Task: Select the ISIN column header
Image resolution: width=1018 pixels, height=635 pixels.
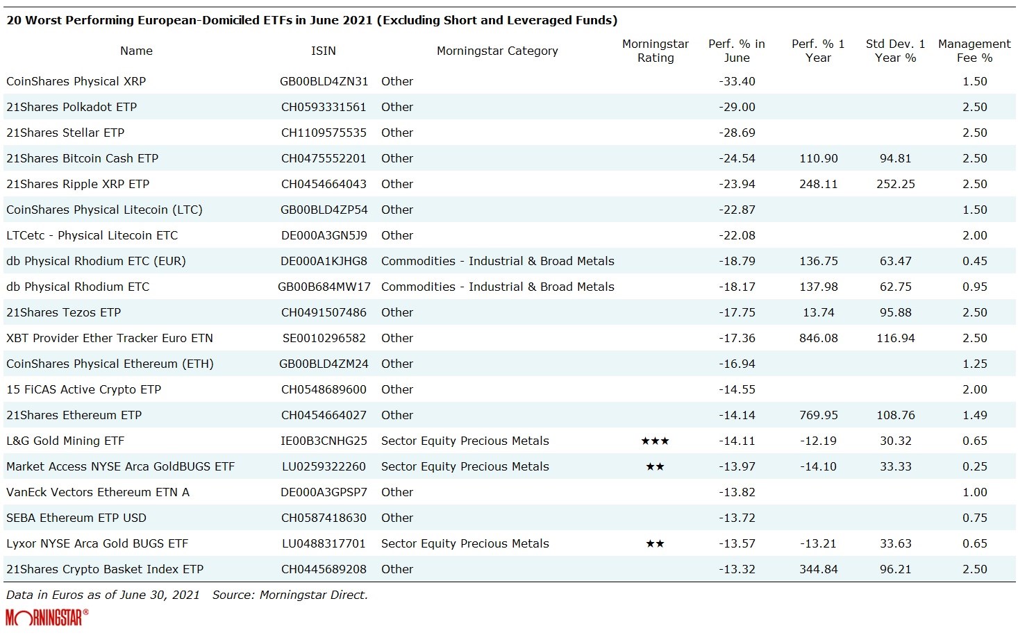Action: pos(323,51)
